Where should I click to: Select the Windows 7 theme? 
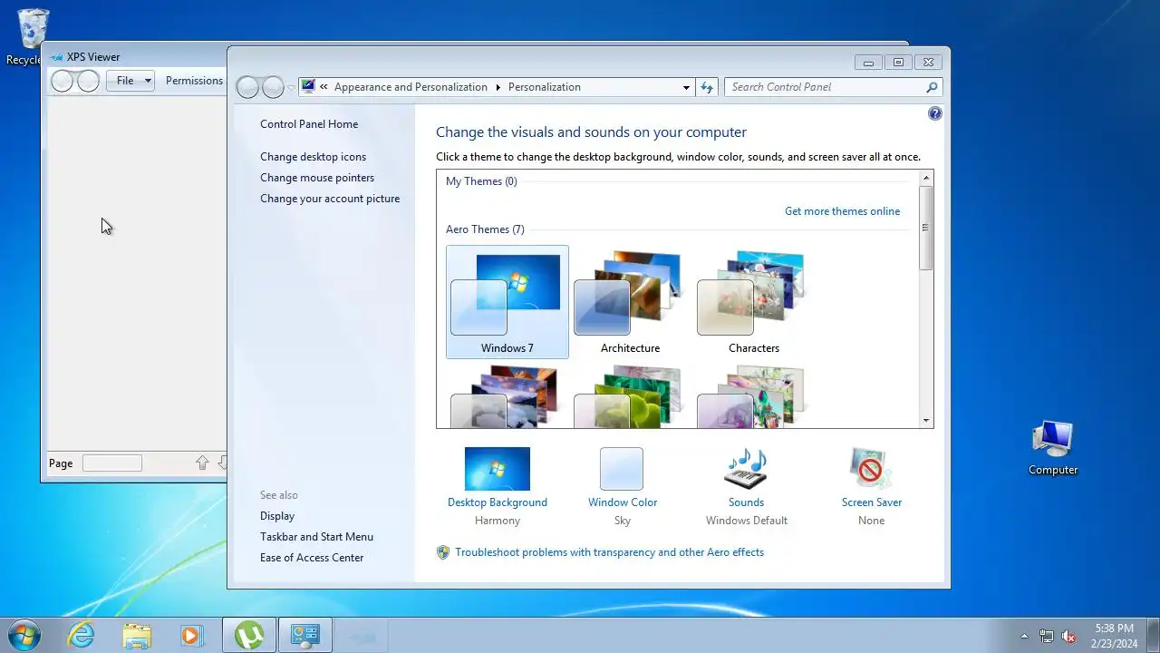pyautogui.click(x=507, y=302)
